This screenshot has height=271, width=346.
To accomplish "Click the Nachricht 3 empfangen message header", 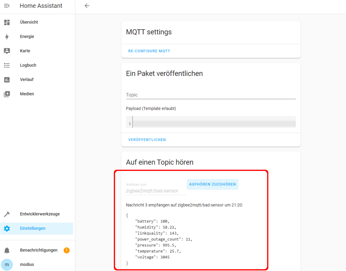I will coord(184,205).
